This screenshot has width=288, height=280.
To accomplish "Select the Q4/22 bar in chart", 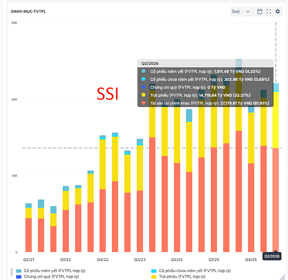I will click(x=102, y=194).
